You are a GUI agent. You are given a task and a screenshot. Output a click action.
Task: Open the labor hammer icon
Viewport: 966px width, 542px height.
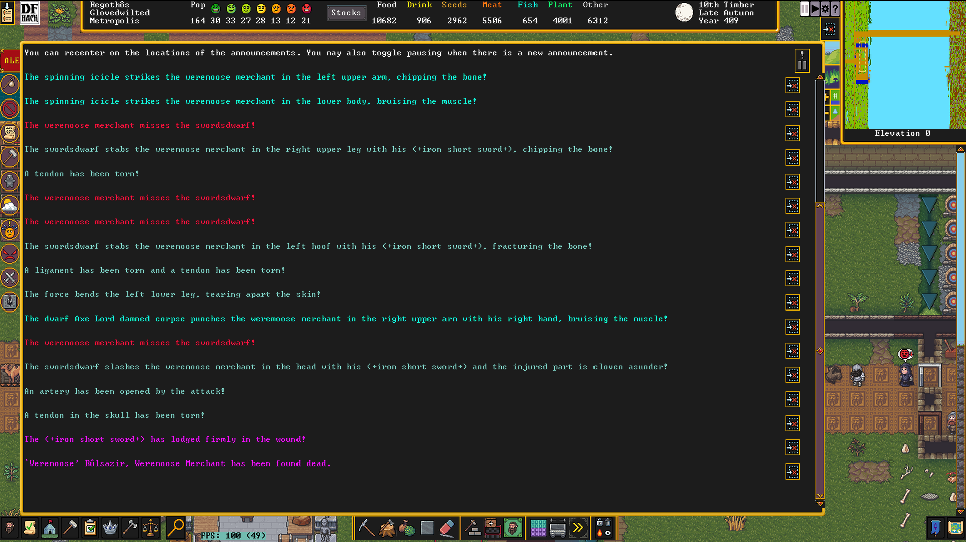click(x=70, y=528)
